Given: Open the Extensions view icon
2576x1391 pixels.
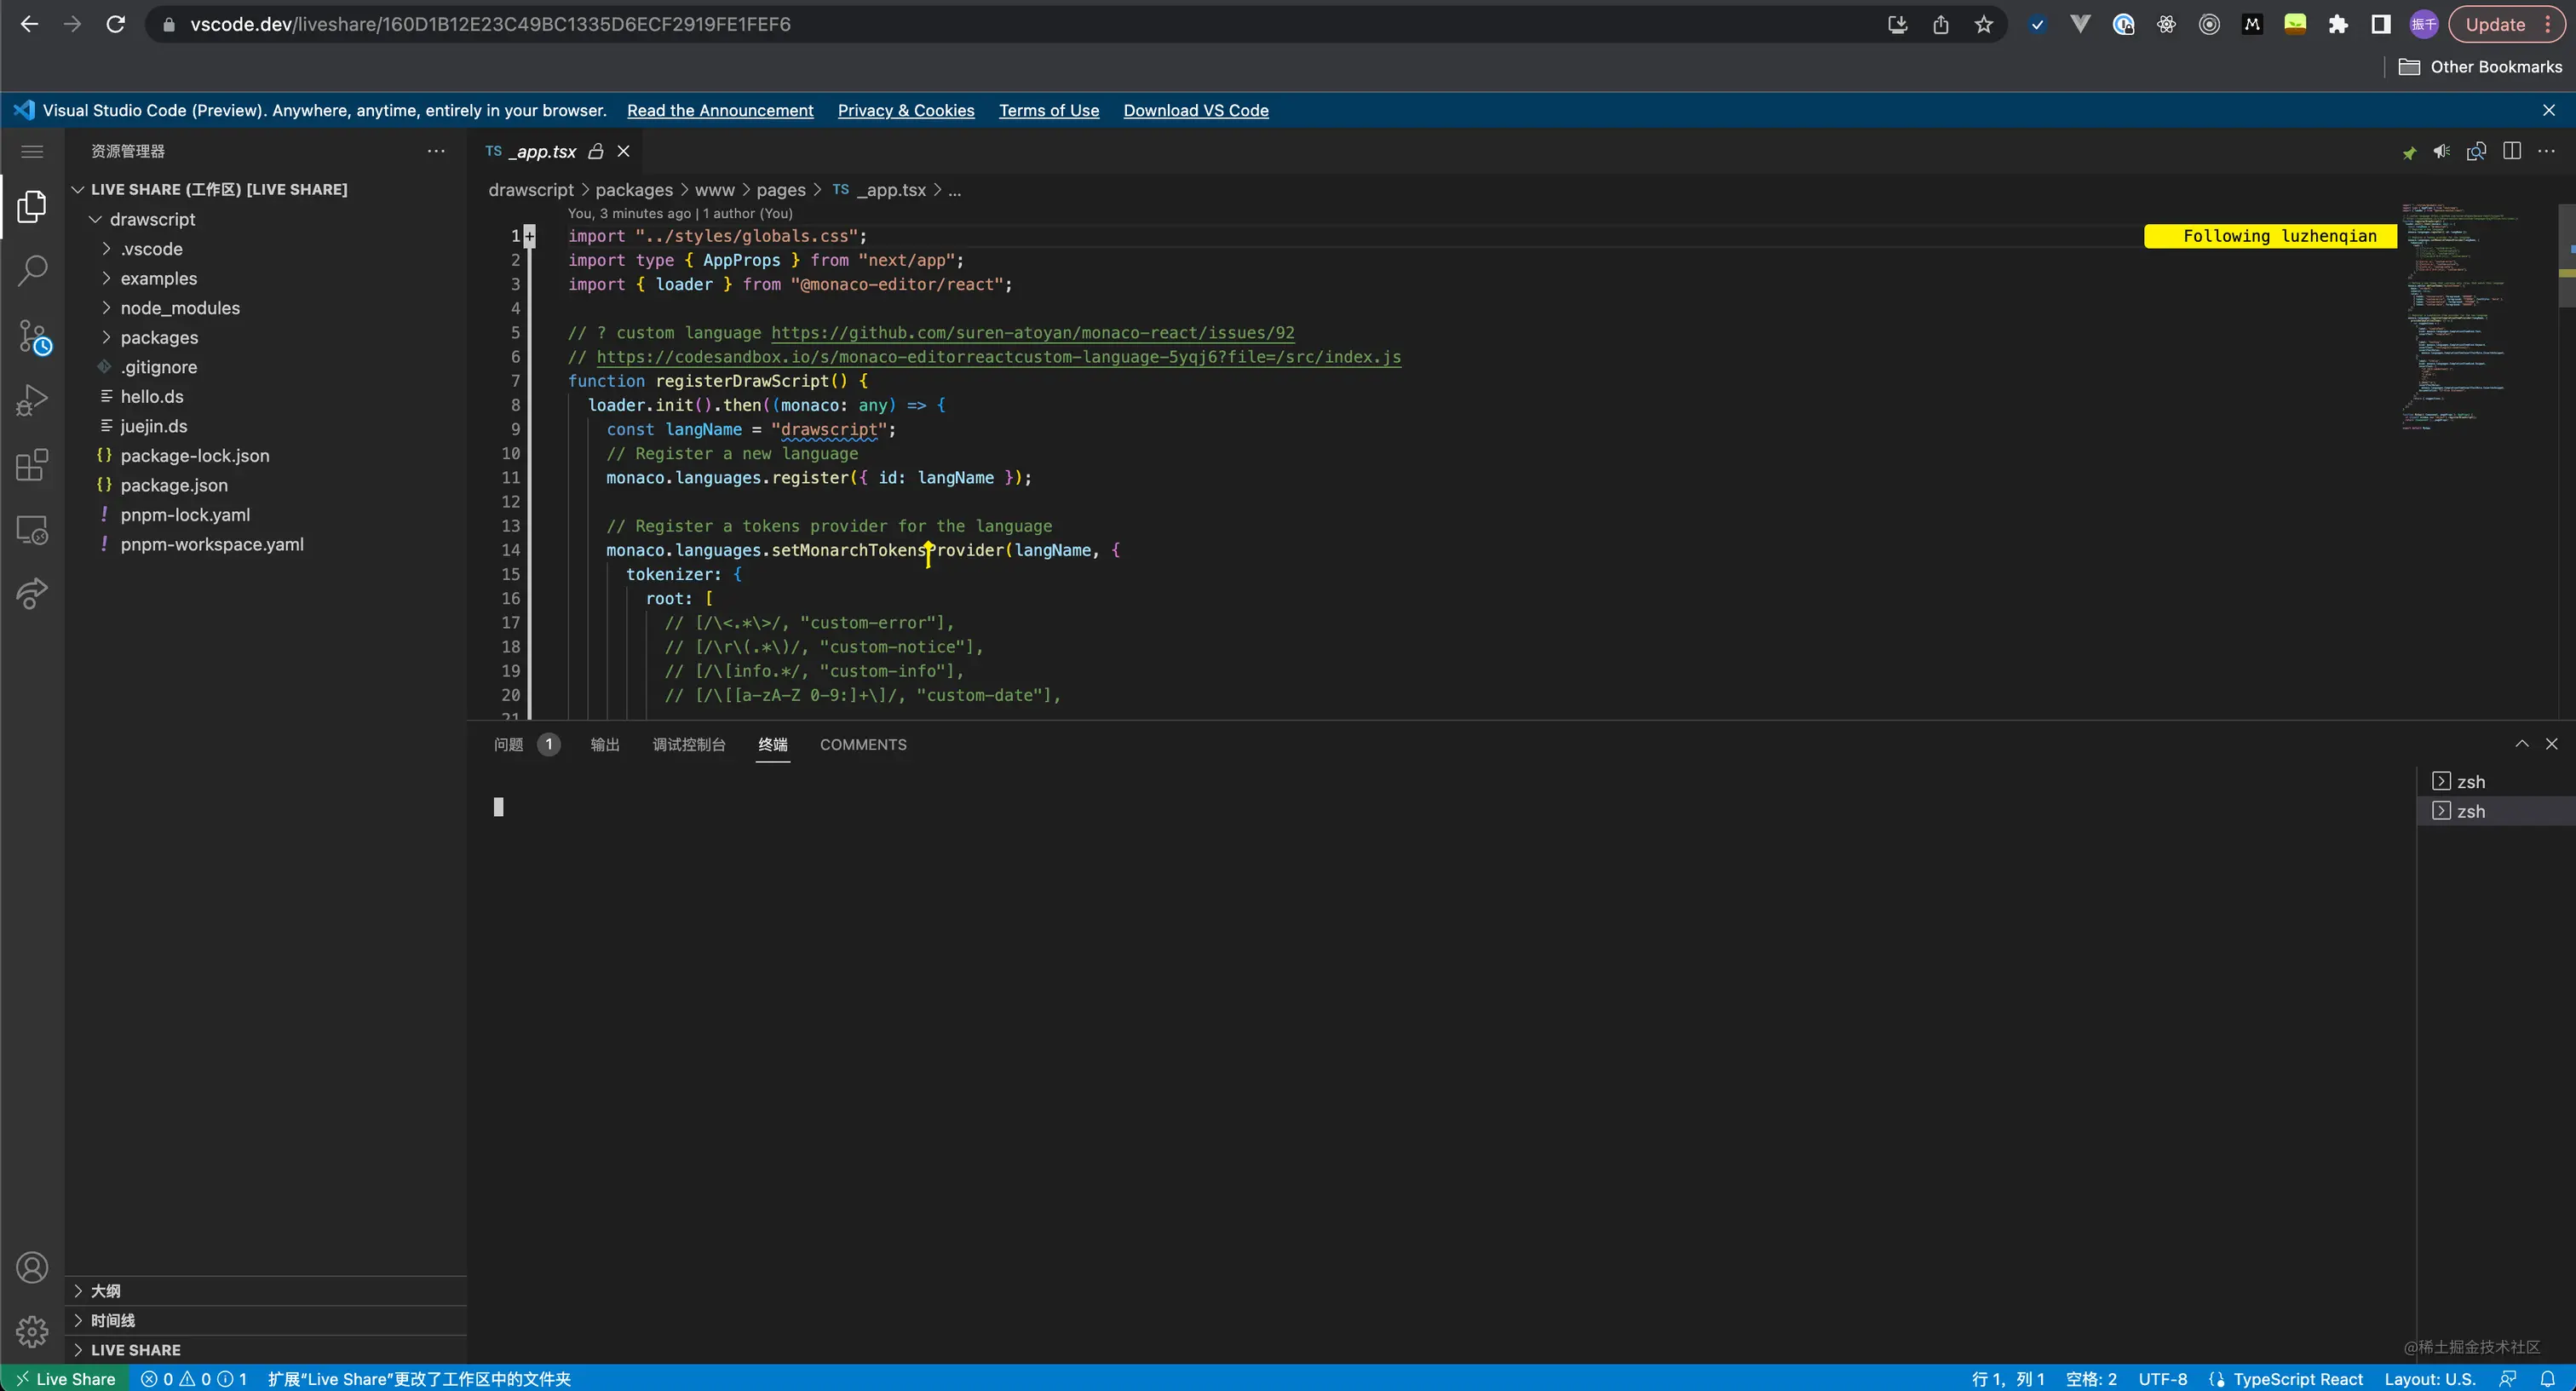Looking at the screenshot, I should 32,465.
